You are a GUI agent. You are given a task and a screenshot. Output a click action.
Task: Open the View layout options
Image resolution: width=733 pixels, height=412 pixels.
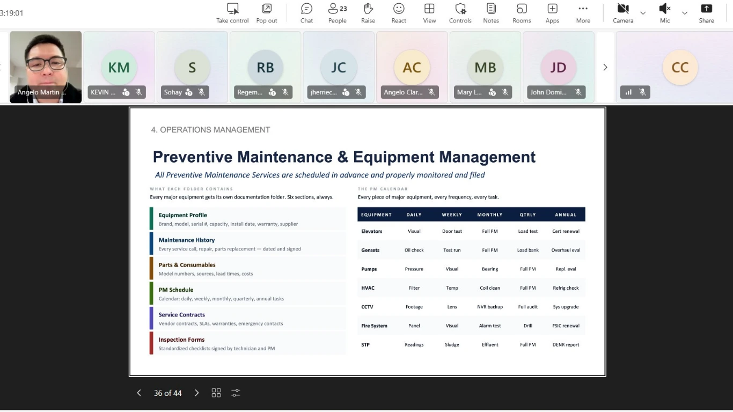pyautogui.click(x=429, y=13)
